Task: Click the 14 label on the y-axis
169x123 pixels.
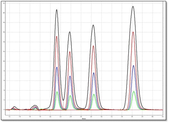Action: 4,42
